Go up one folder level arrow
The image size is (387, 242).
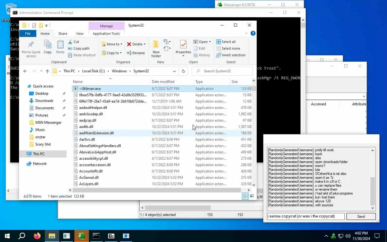[x=47, y=71]
